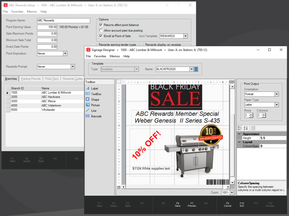Screen dimensions: 289x216
Task: Open the template list icon beside the Name field
Action: pos(196,69)
